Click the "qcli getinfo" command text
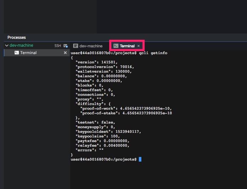 click(153, 53)
